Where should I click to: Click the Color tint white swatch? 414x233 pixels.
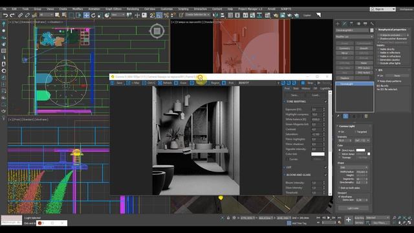(318, 154)
